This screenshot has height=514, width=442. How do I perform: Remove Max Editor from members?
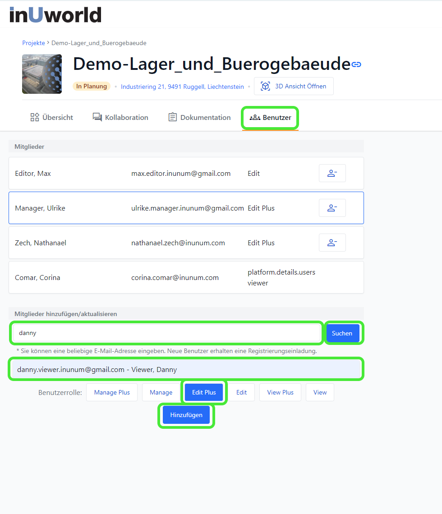coord(332,173)
